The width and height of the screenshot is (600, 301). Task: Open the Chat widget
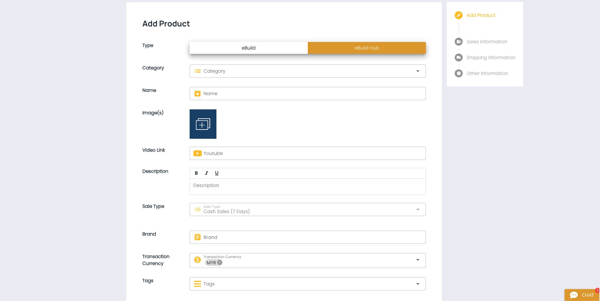[582, 295]
